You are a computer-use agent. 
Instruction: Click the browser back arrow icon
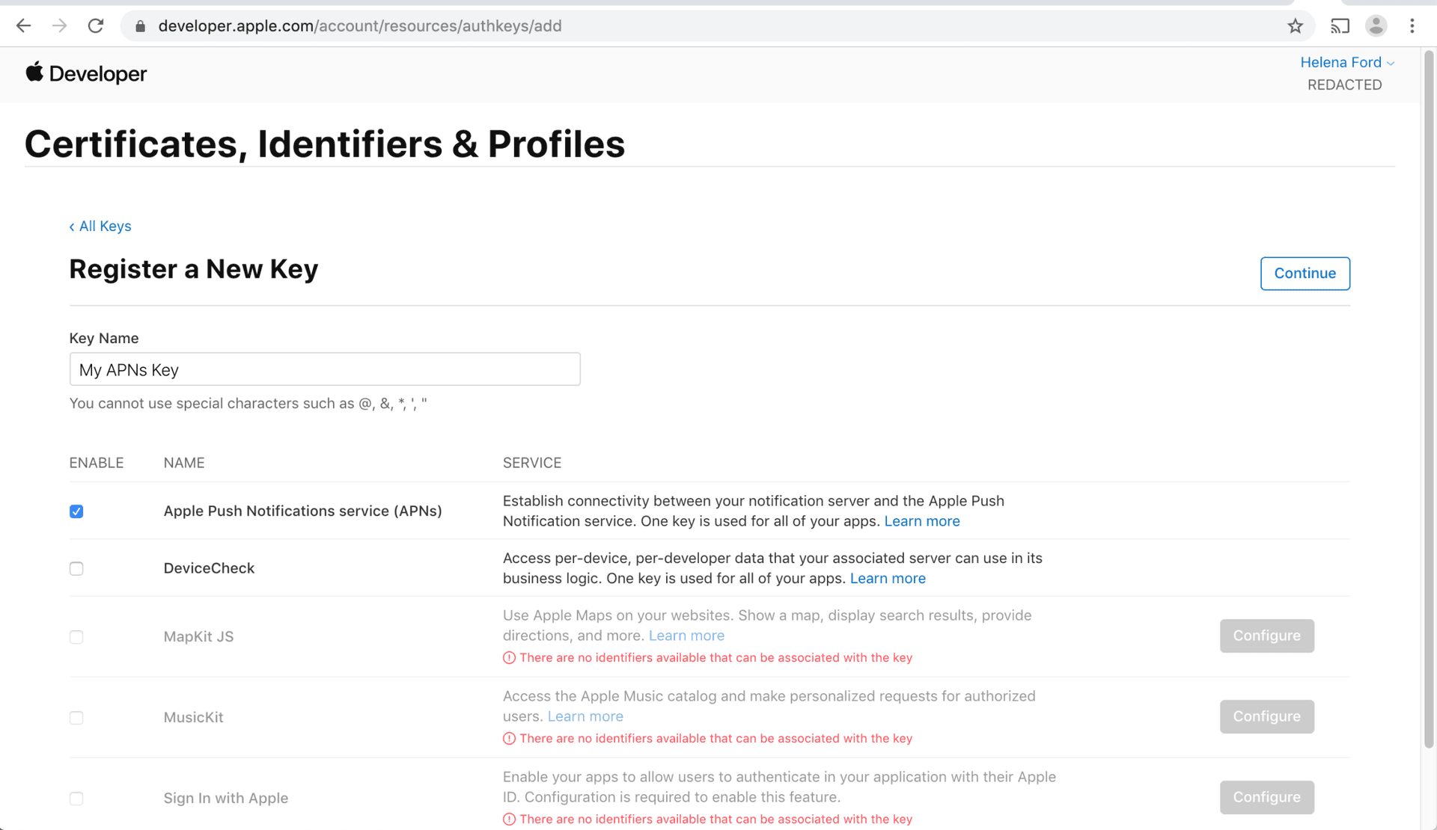point(24,25)
